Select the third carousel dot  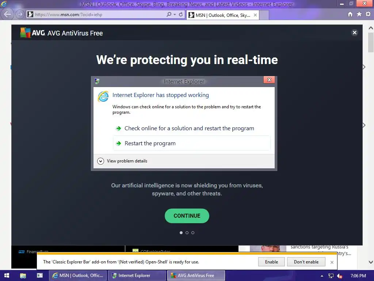tap(193, 232)
